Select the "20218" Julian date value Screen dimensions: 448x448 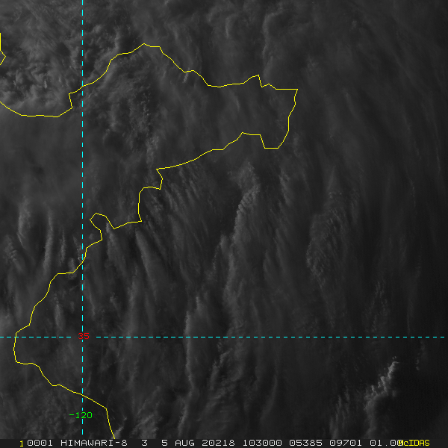218,443
